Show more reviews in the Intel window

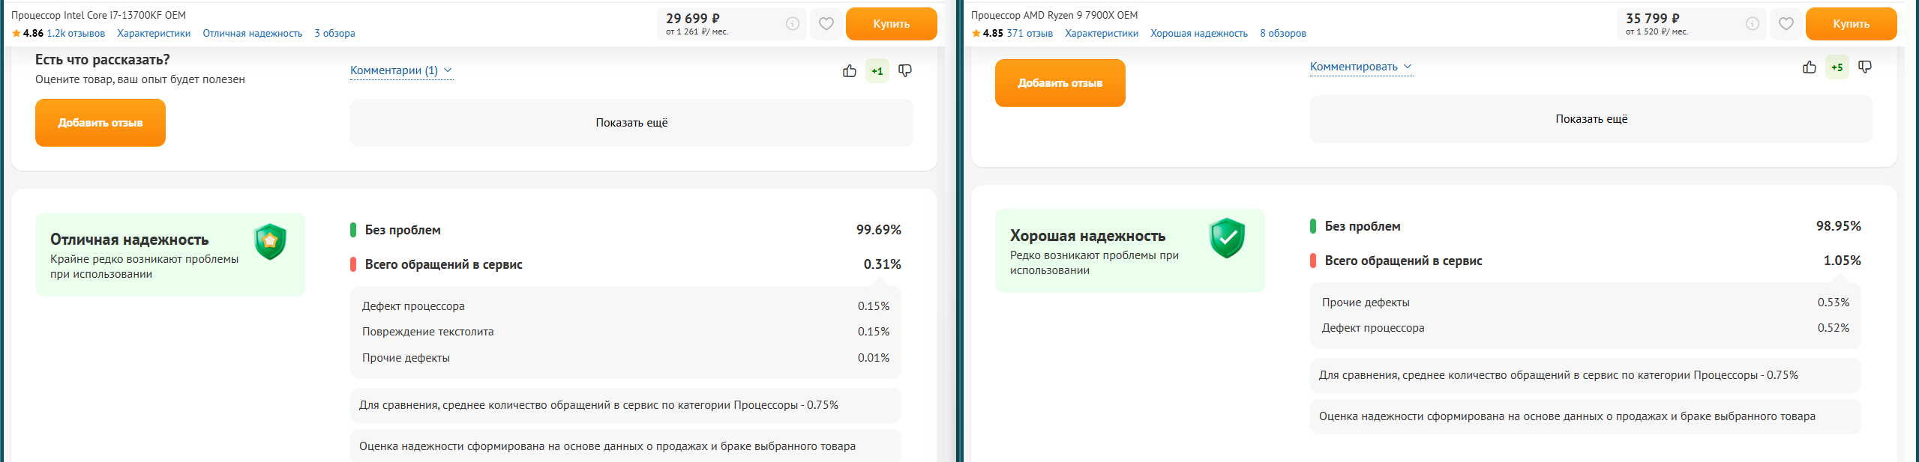click(631, 123)
